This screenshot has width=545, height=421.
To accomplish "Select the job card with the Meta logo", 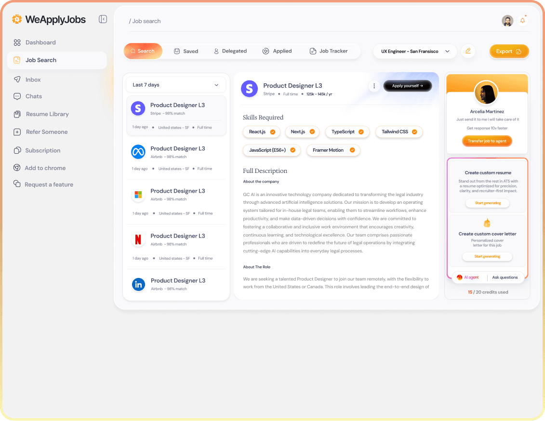I will (x=176, y=158).
